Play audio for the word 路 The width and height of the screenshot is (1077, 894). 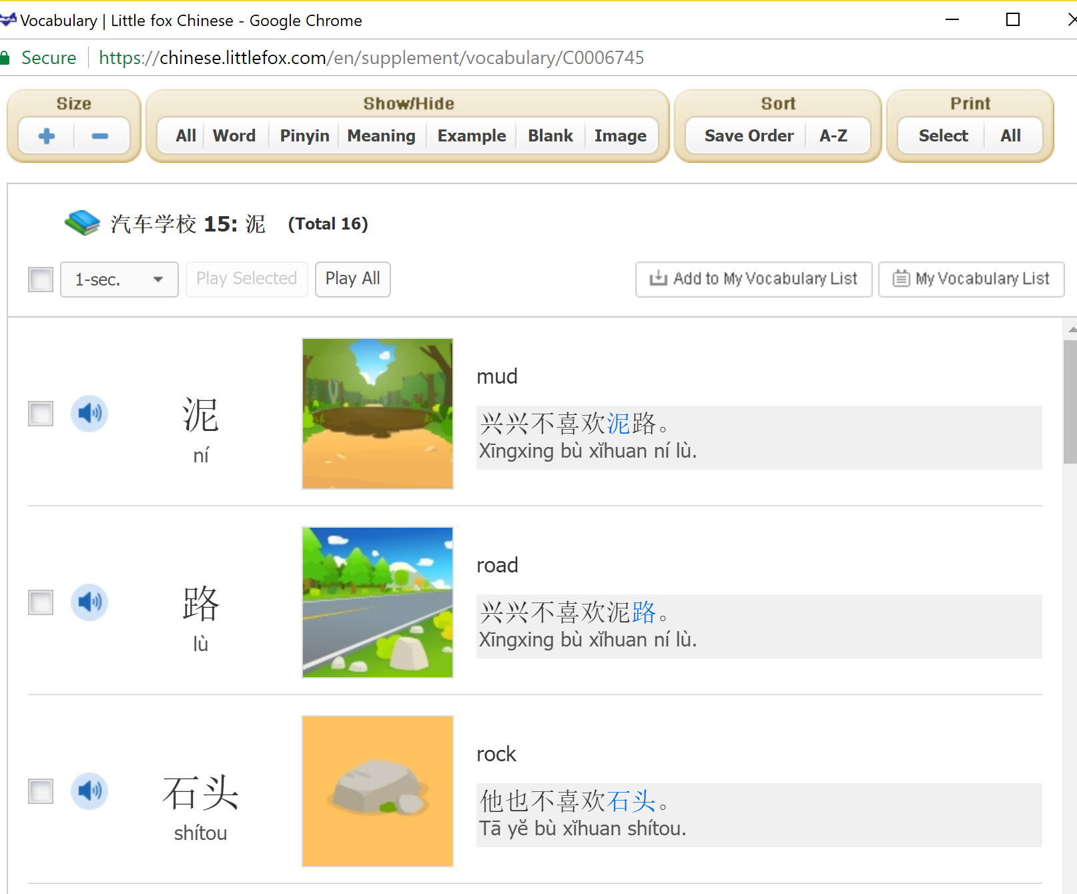pos(89,602)
